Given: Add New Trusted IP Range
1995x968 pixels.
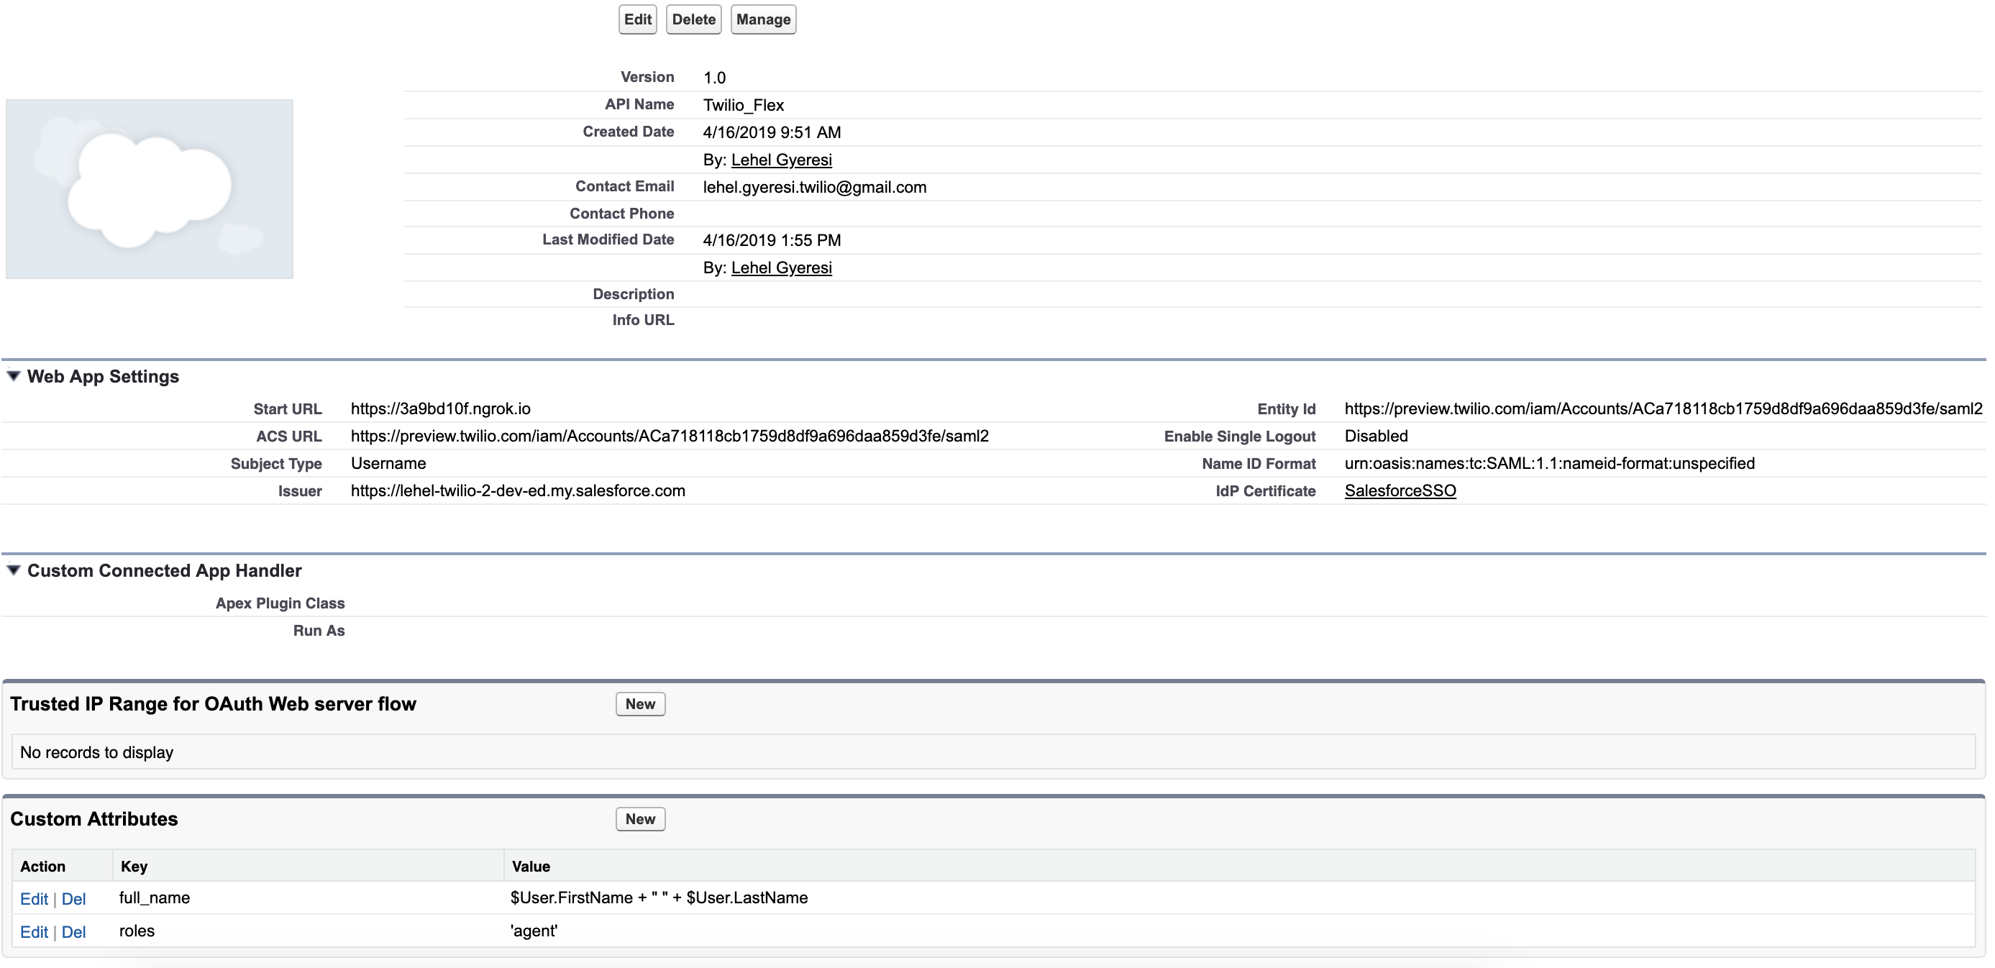Looking at the screenshot, I should pos(639,704).
